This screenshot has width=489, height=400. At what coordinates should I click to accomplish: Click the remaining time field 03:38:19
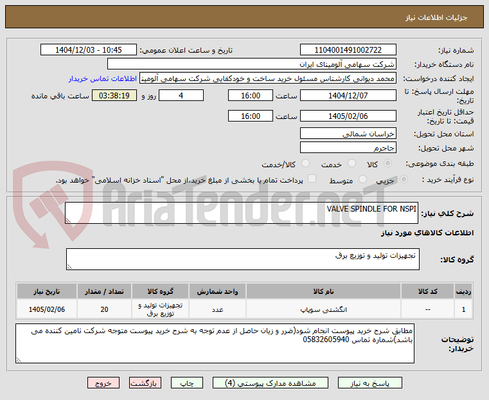[114, 95]
